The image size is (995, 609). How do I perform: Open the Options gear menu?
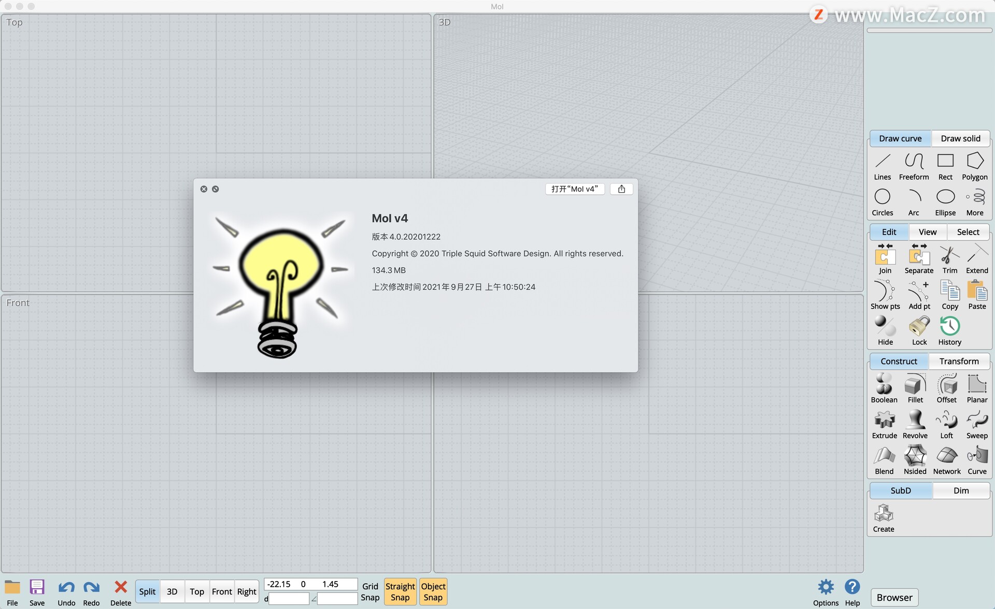pyautogui.click(x=826, y=592)
